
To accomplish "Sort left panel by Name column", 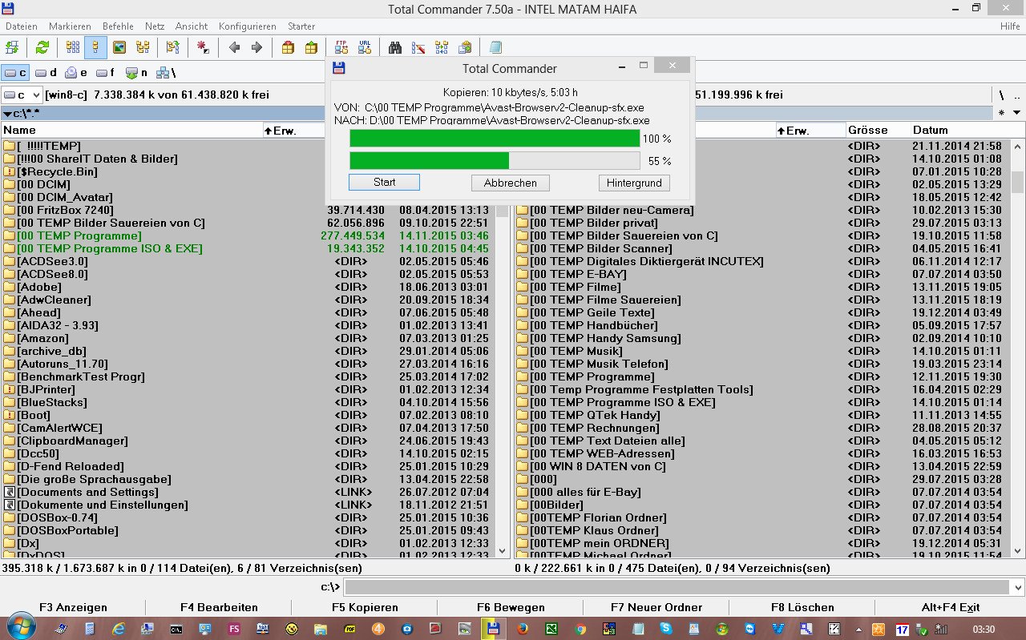I will (x=131, y=130).
